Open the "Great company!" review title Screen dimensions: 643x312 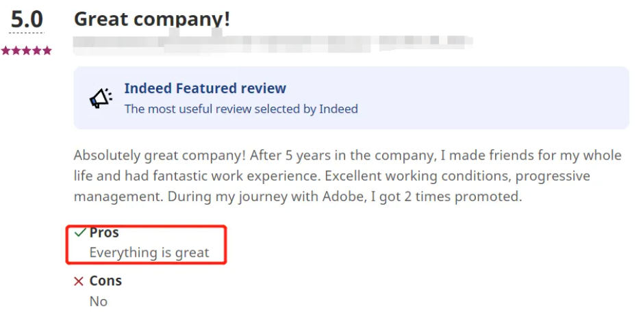tap(152, 19)
